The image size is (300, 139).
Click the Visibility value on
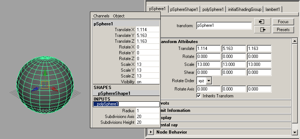coord(148,82)
